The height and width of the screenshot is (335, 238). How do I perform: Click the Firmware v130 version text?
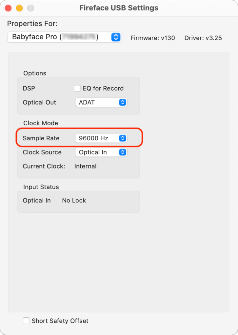click(x=153, y=38)
